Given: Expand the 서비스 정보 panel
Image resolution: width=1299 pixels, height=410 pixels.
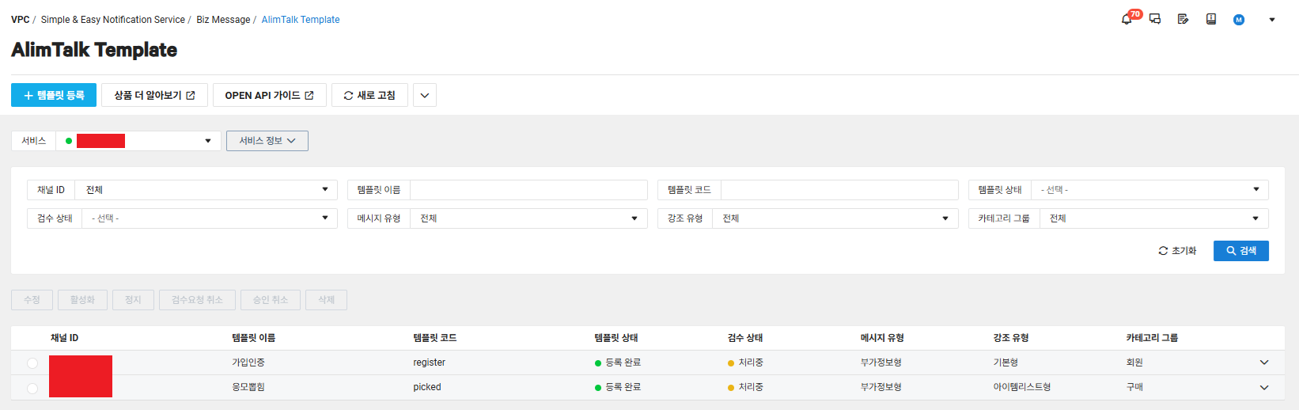Looking at the screenshot, I should pyautogui.click(x=267, y=141).
